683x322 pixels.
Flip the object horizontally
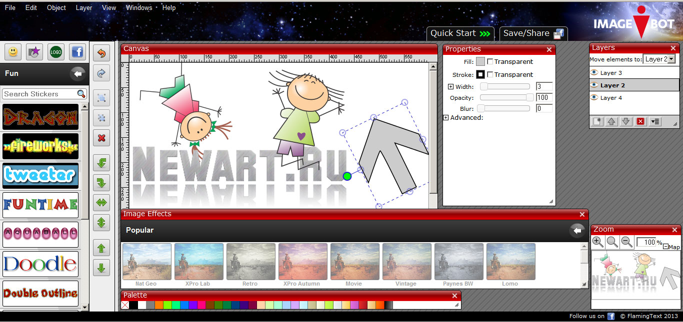click(x=101, y=203)
